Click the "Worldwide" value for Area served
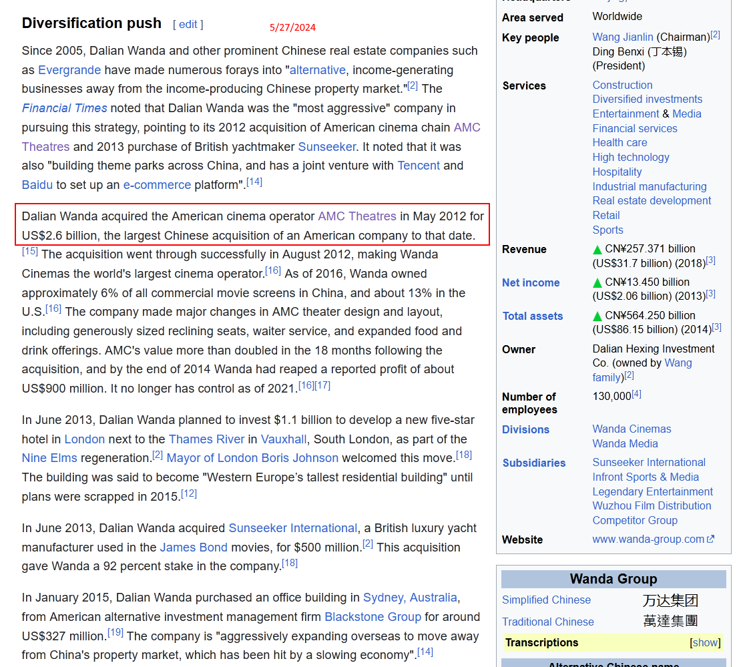The width and height of the screenshot is (737, 667). tap(617, 17)
